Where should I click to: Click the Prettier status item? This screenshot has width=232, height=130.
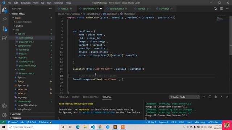[214, 122]
